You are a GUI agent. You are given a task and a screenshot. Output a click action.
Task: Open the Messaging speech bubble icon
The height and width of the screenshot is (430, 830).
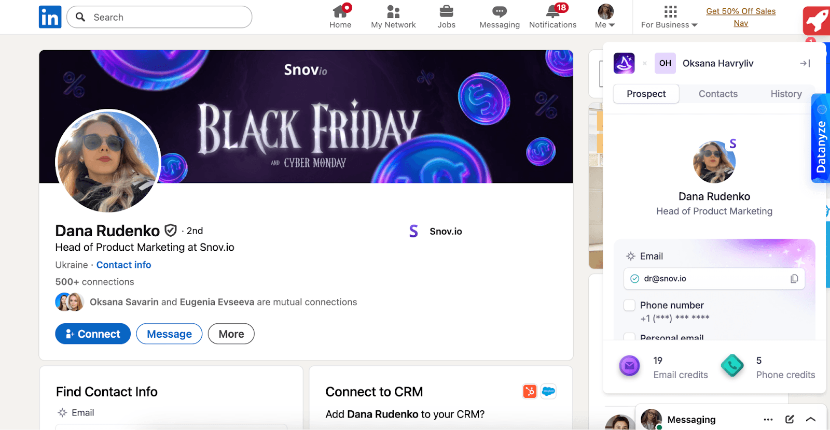pyautogui.click(x=499, y=12)
